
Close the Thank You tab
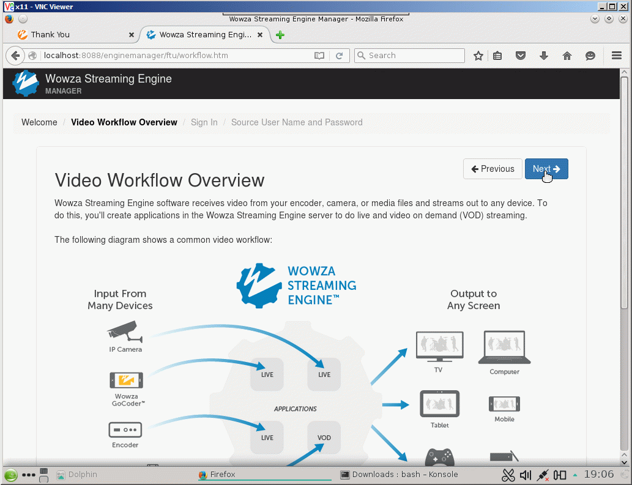coord(131,35)
